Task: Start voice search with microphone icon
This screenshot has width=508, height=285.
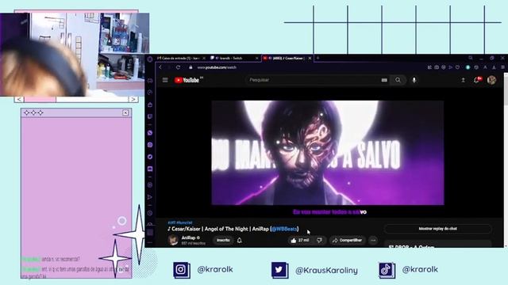Action: (x=414, y=80)
